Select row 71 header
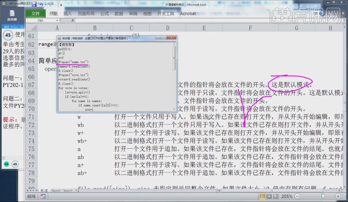This screenshot has height=202, width=348. 32,117
